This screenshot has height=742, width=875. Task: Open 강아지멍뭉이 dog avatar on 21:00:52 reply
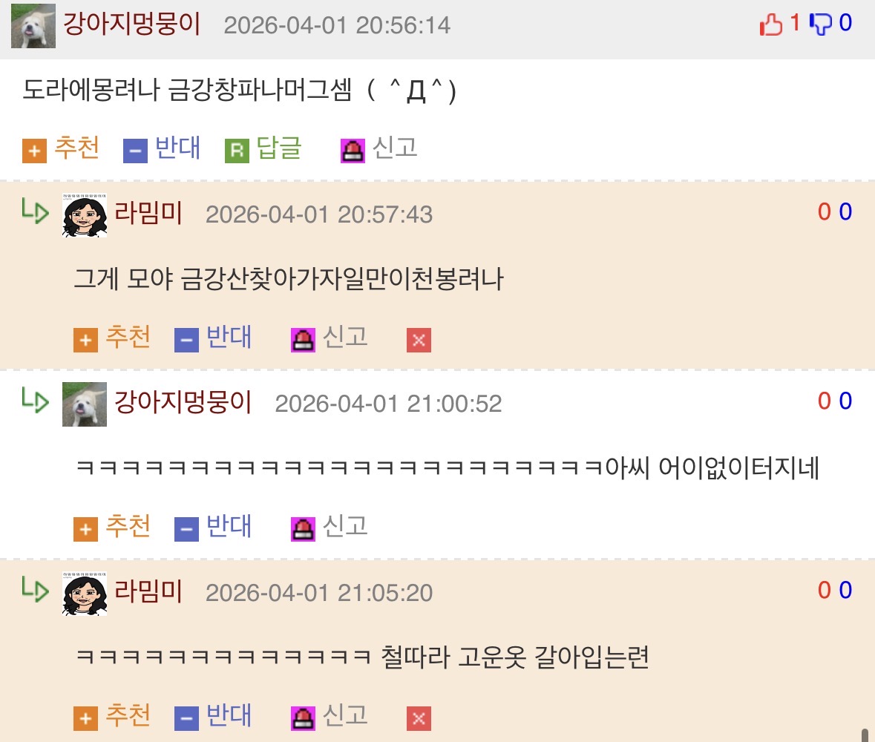[85, 404]
